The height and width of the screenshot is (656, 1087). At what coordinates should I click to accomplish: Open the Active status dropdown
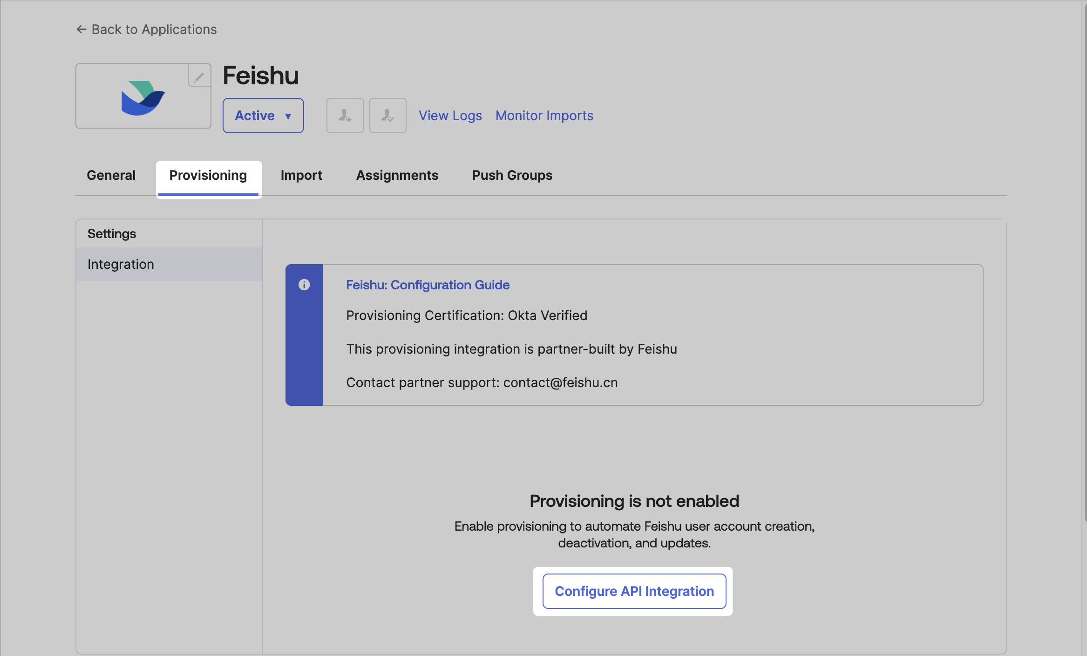[x=263, y=116]
